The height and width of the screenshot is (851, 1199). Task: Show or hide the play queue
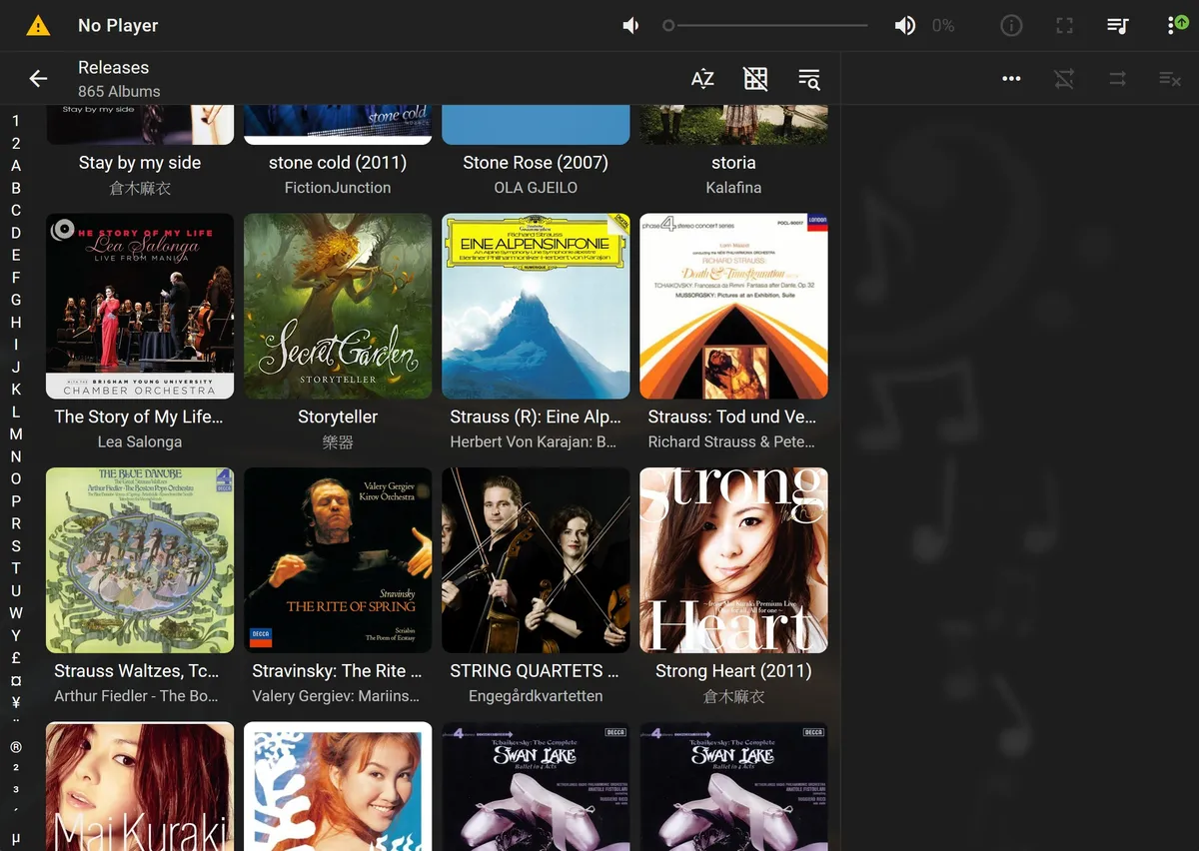pos(1118,26)
